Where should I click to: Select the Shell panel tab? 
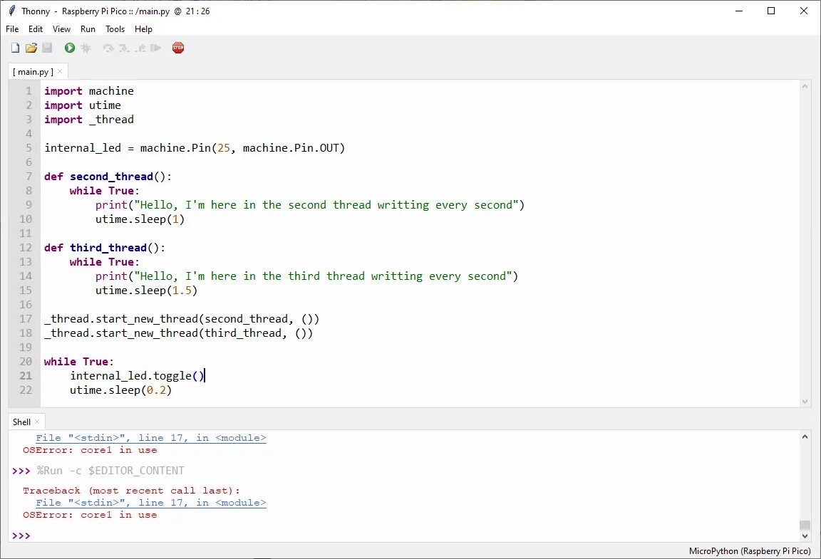21,422
